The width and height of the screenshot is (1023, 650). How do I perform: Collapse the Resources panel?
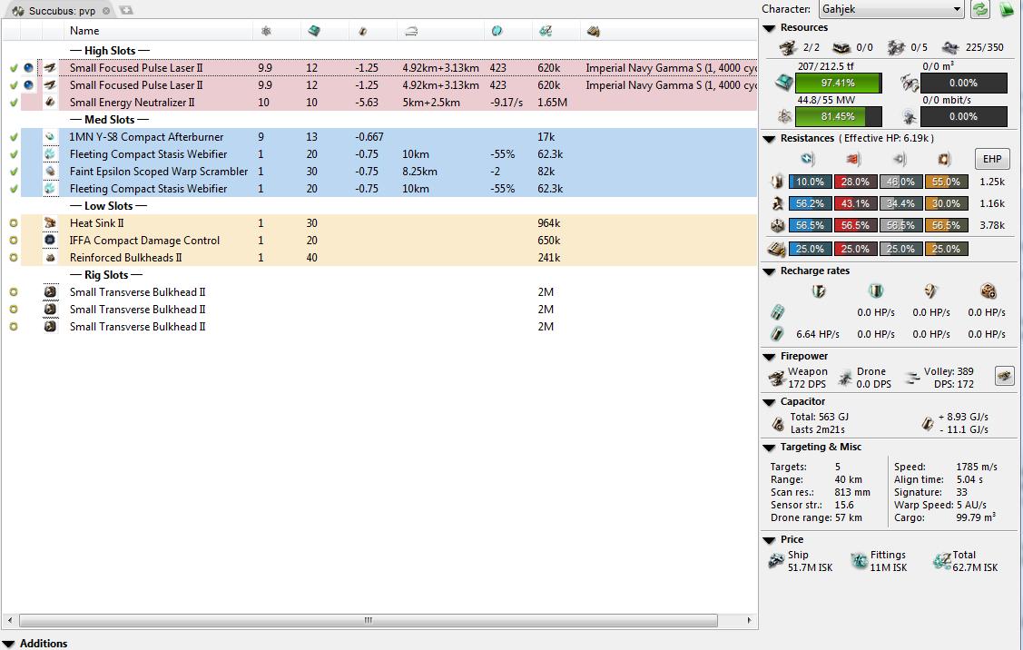coord(769,28)
